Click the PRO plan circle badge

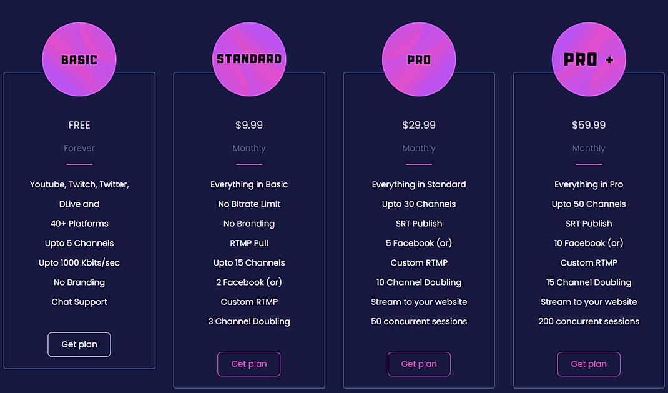click(x=419, y=59)
